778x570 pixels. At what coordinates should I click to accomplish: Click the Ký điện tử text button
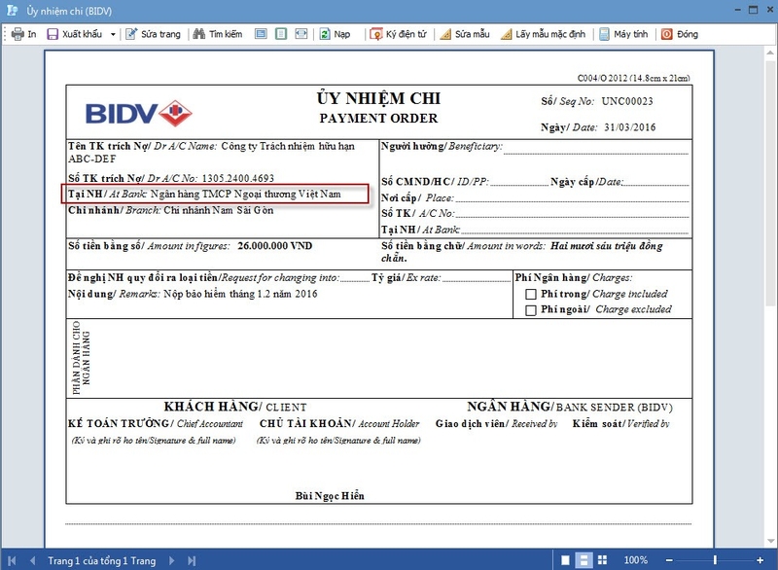point(407,34)
